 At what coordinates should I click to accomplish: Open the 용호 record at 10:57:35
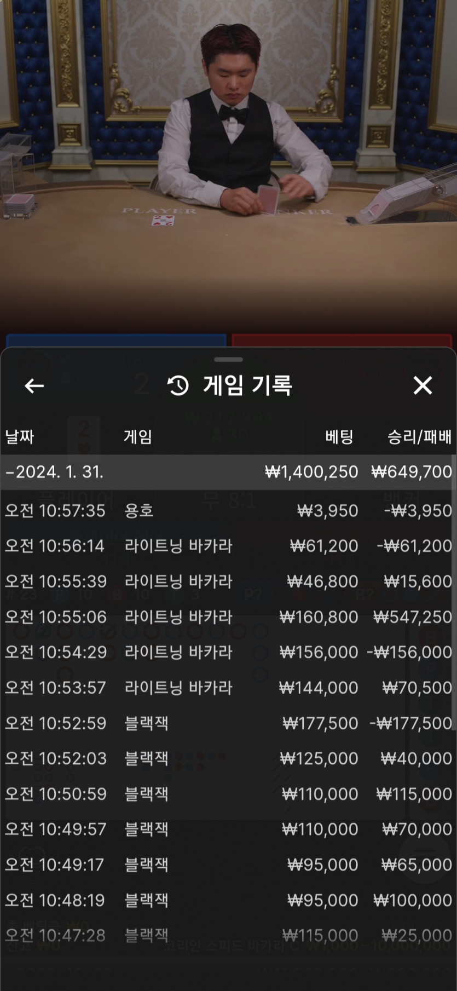tap(228, 511)
